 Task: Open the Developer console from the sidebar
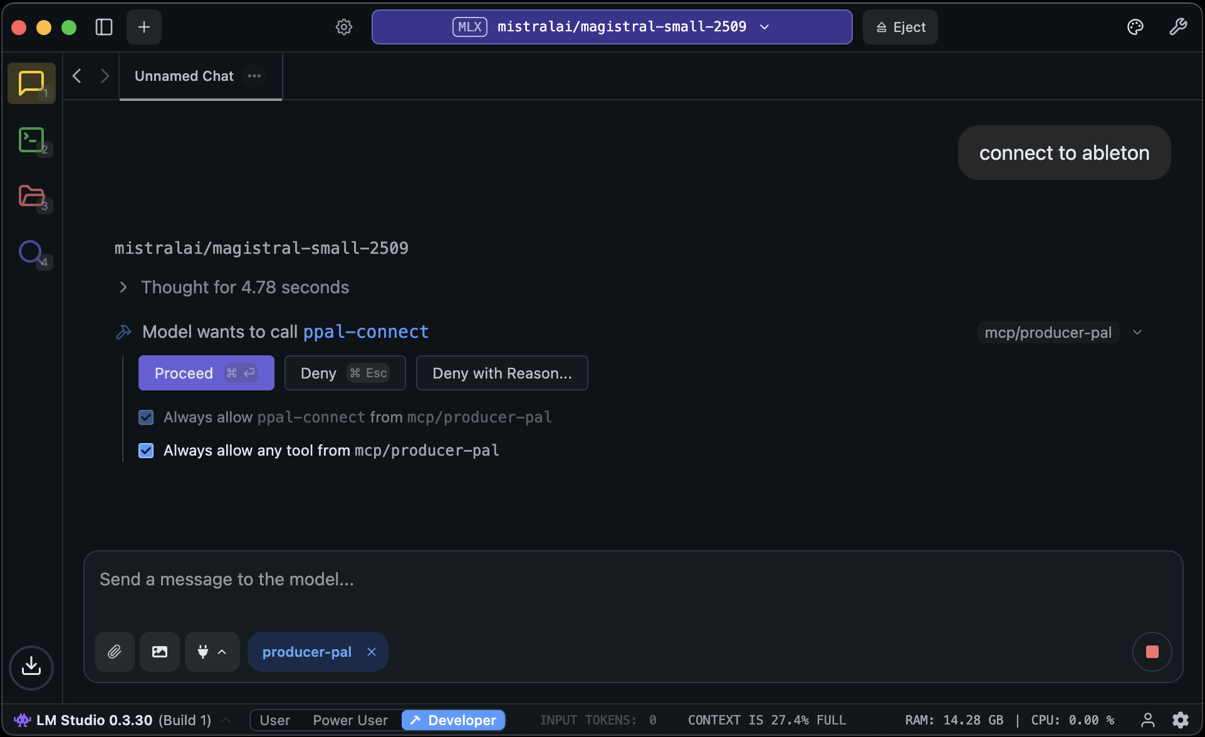[x=31, y=140]
